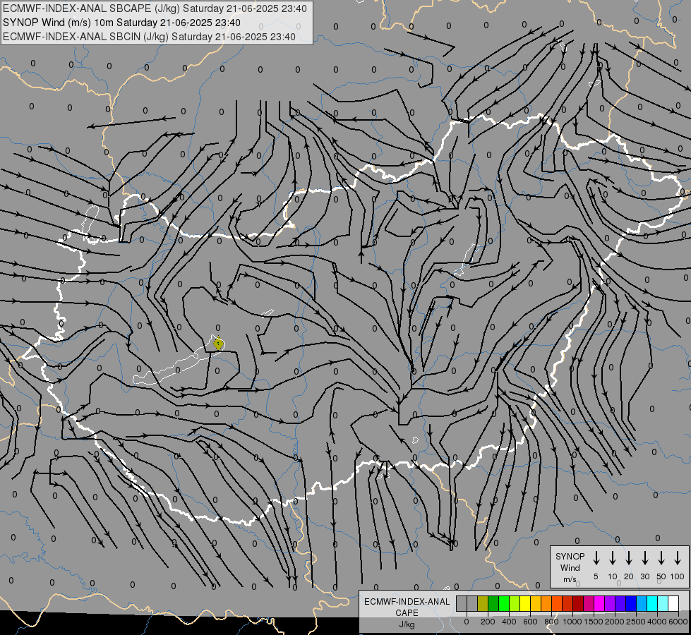Viewport: 691px width, 635px height.
Task: Click the 'ECMWF-INDEX-ANAL' label in CAPE legend
Action: [407, 602]
